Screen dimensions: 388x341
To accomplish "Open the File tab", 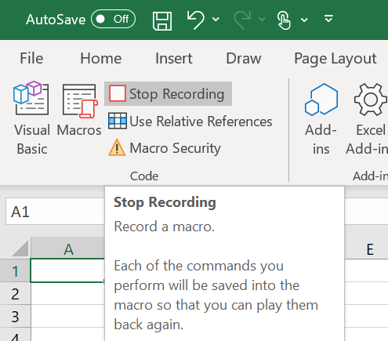I will [31, 58].
